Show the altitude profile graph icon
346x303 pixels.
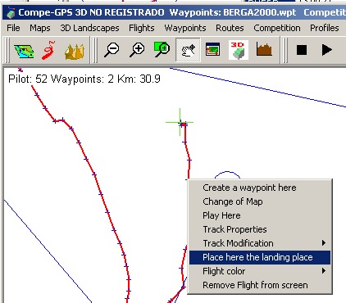click(x=264, y=49)
